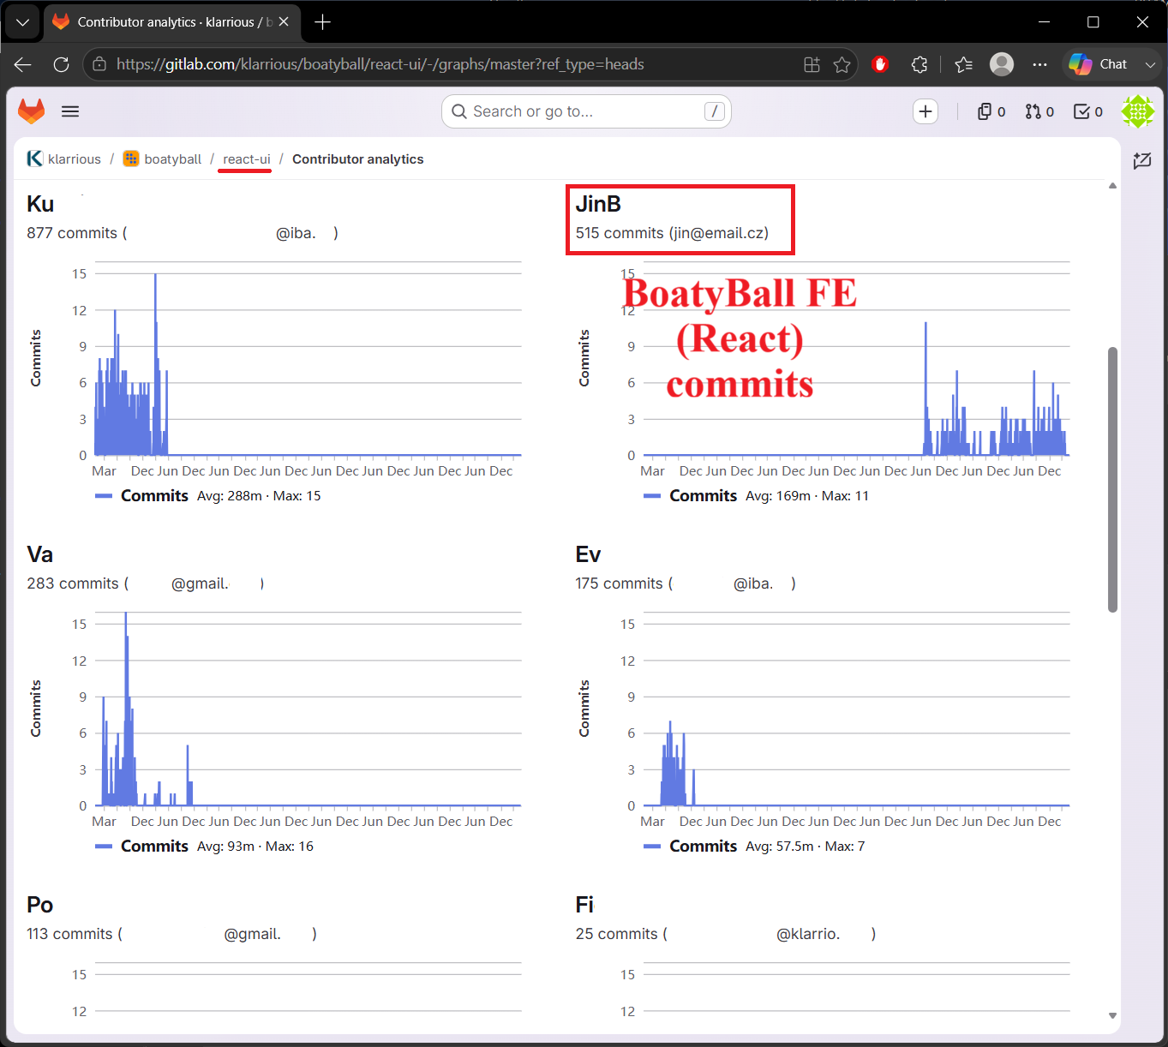Open the browser extensions puzzle icon

919,64
